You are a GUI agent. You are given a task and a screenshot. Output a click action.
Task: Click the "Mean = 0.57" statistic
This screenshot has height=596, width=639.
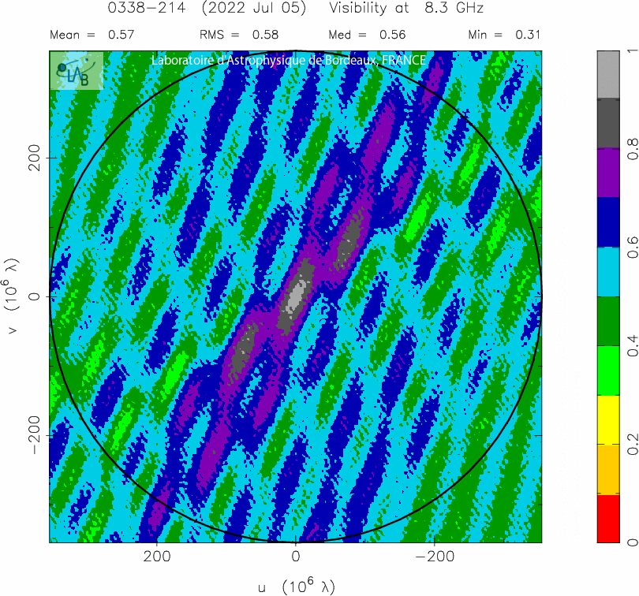(x=92, y=35)
